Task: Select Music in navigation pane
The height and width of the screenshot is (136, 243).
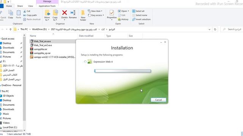Action: click(6, 114)
